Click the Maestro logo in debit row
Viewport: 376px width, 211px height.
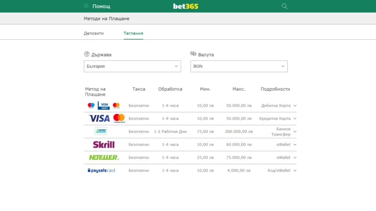pyautogui.click(x=91, y=105)
